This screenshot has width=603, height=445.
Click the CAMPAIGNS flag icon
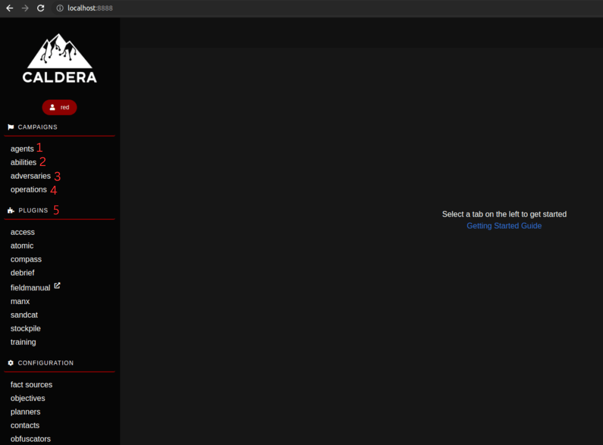coord(11,127)
